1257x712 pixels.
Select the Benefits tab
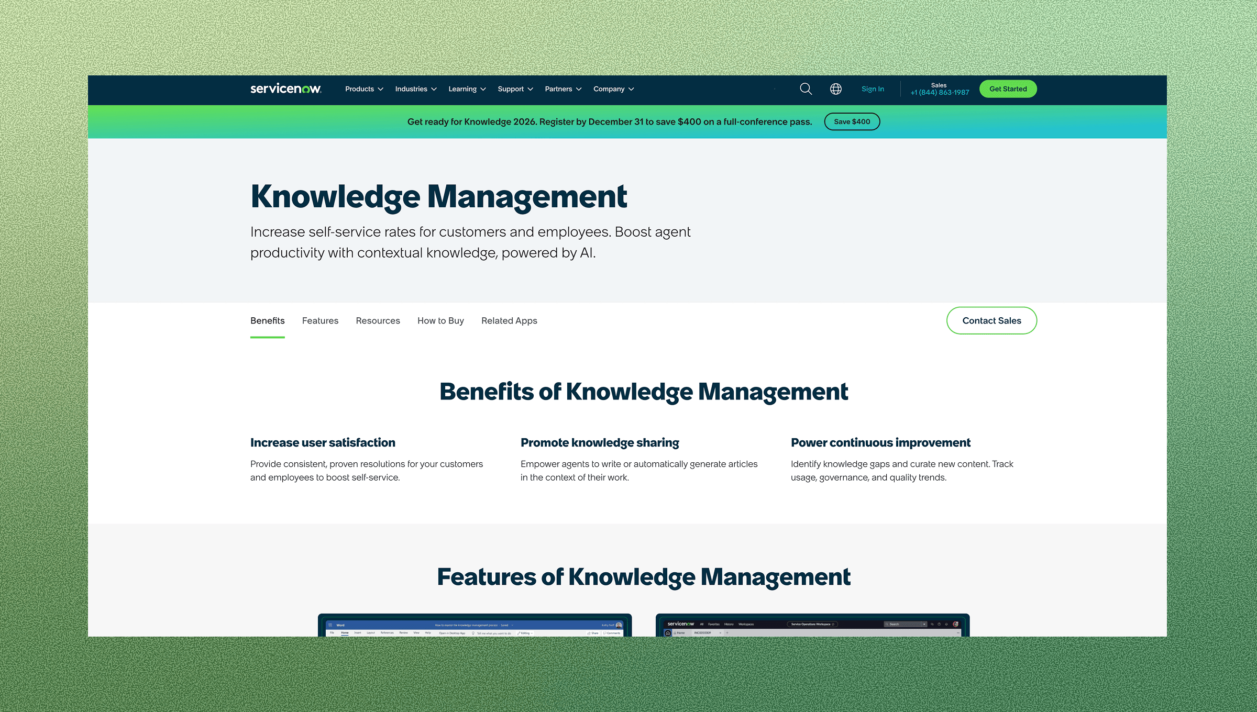pos(267,320)
